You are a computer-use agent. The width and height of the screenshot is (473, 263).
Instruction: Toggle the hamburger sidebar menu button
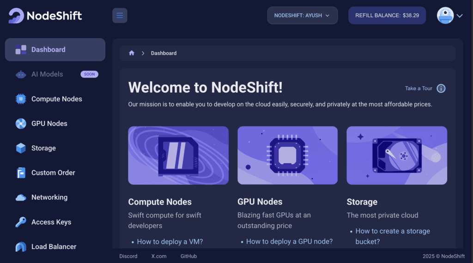[x=120, y=15]
